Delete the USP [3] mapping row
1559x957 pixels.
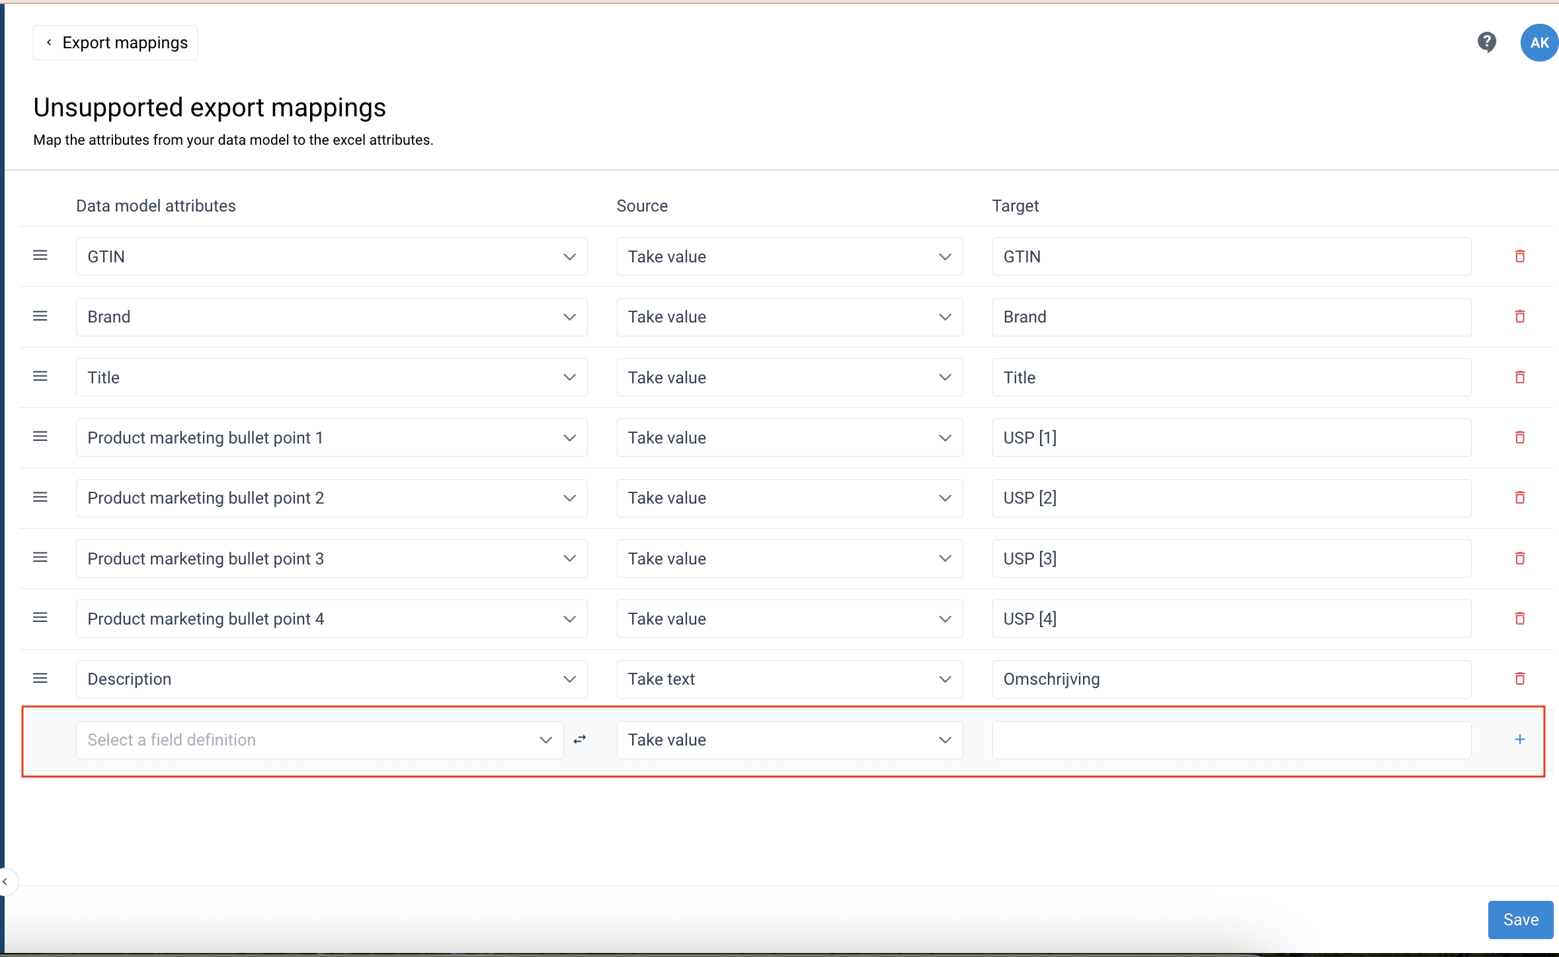[1519, 558]
